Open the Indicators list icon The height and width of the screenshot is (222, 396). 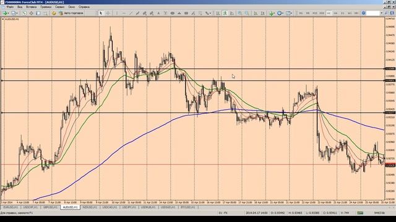point(271,13)
